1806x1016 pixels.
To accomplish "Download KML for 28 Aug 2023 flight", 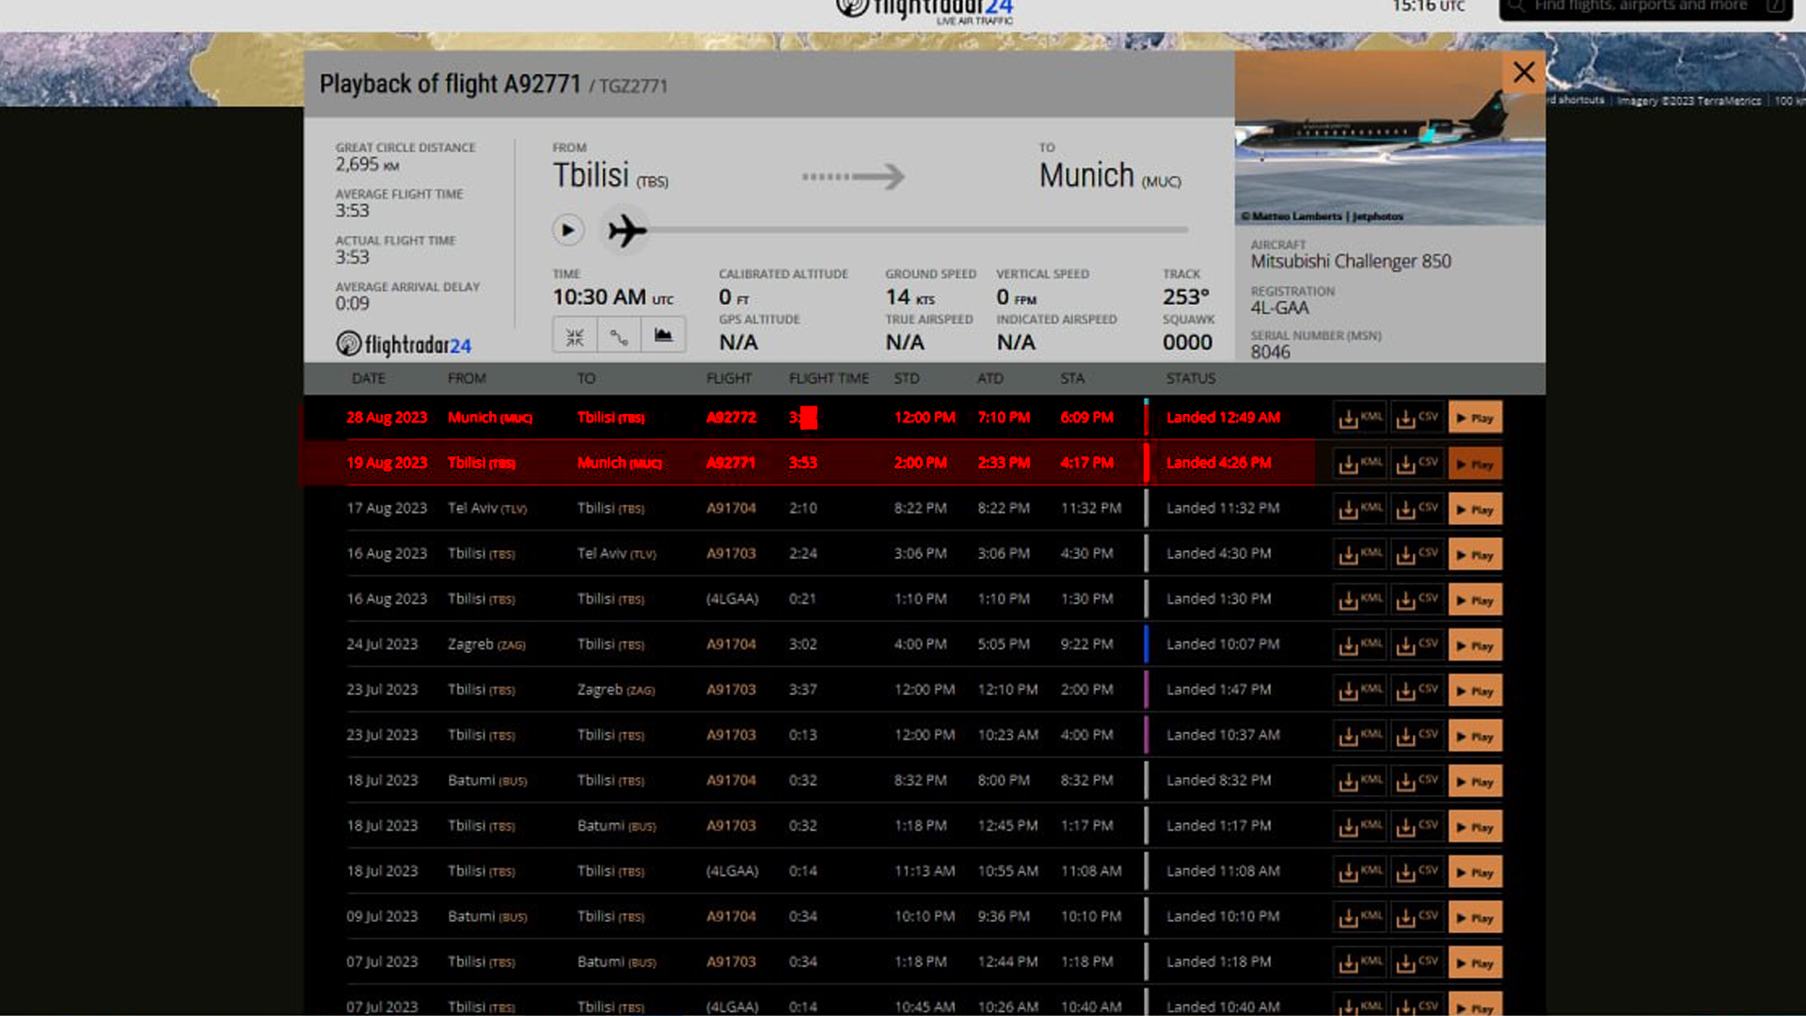I will 1360,418.
